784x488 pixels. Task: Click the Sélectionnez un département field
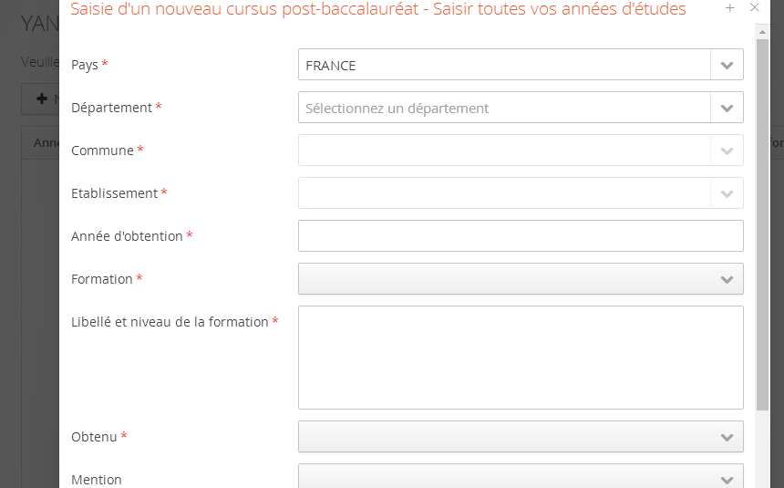pos(504,108)
